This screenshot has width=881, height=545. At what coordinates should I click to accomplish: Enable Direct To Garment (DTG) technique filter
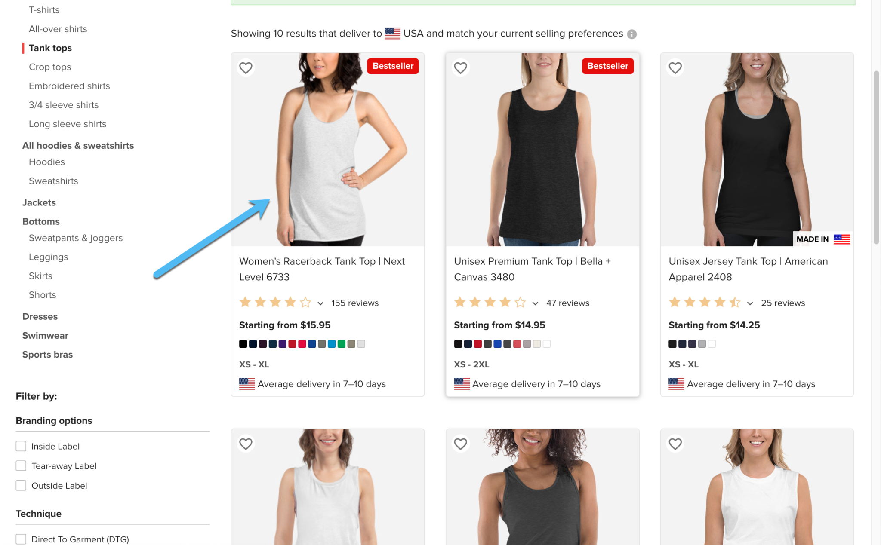[21, 539]
